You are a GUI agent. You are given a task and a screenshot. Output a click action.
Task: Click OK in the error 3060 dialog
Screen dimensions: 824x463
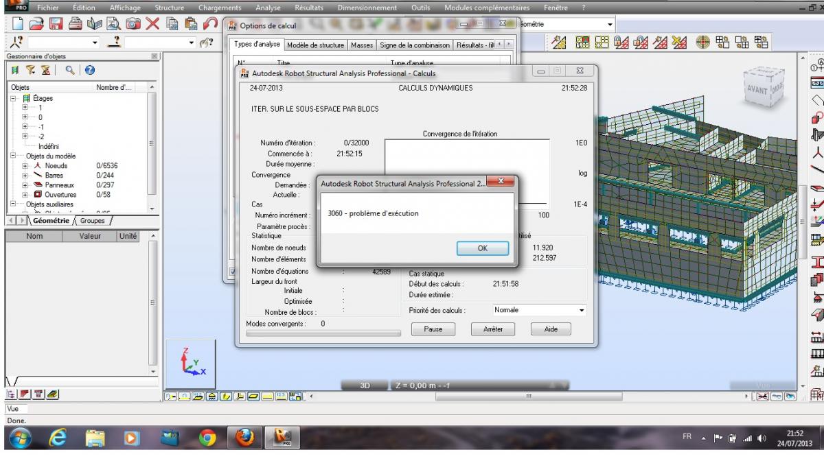point(483,248)
